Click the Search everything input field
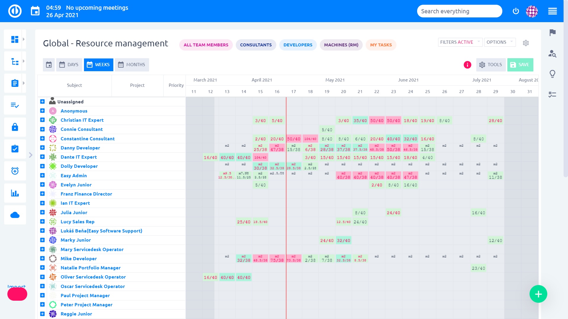Screen dimensions: 568x319 tap(459, 11)
